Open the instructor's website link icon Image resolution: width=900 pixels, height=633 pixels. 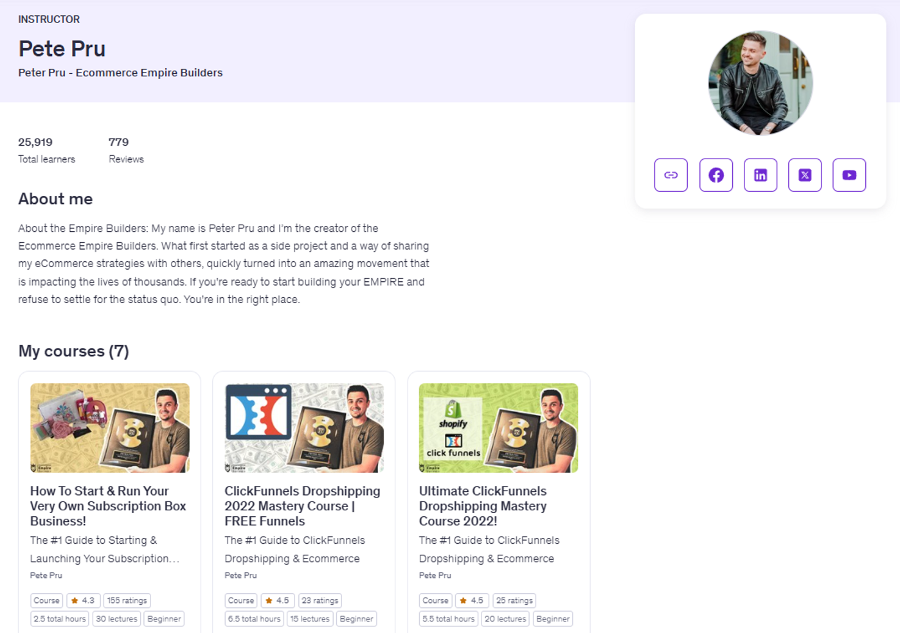[671, 175]
